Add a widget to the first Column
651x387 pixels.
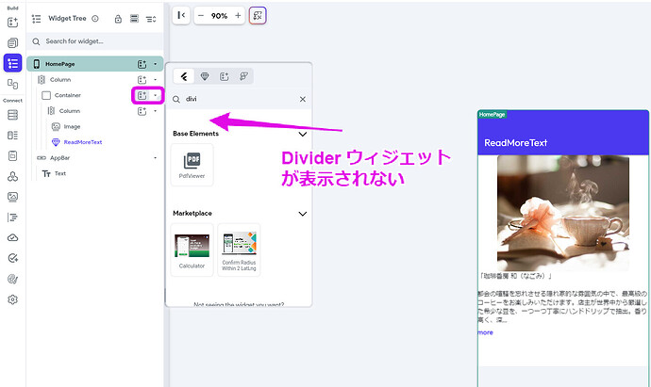coord(142,79)
